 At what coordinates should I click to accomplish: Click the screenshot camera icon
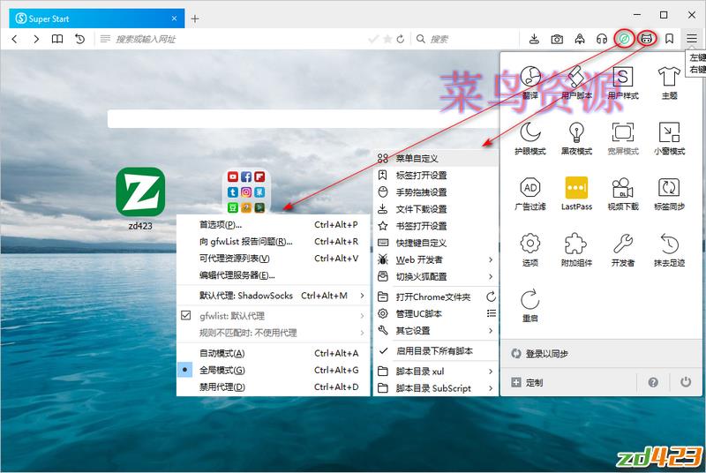[x=557, y=39]
